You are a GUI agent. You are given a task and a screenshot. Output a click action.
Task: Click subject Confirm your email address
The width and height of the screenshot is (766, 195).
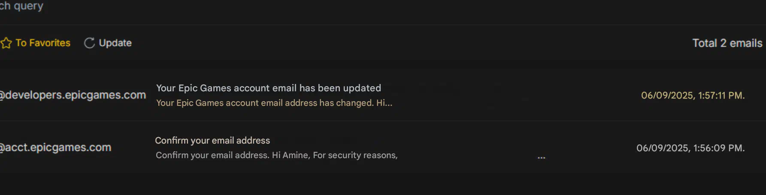pos(212,141)
